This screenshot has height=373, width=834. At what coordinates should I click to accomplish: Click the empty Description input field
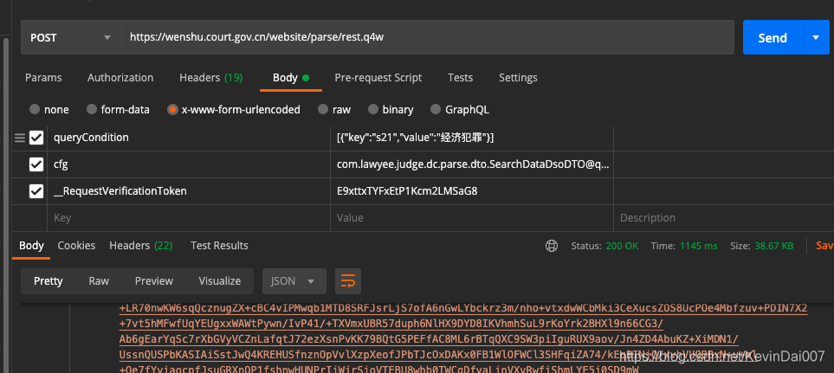(724, 218)
